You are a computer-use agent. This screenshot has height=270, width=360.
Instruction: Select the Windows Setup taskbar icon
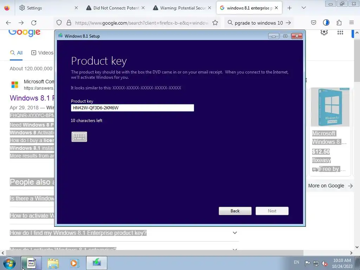tap(97, 263)
